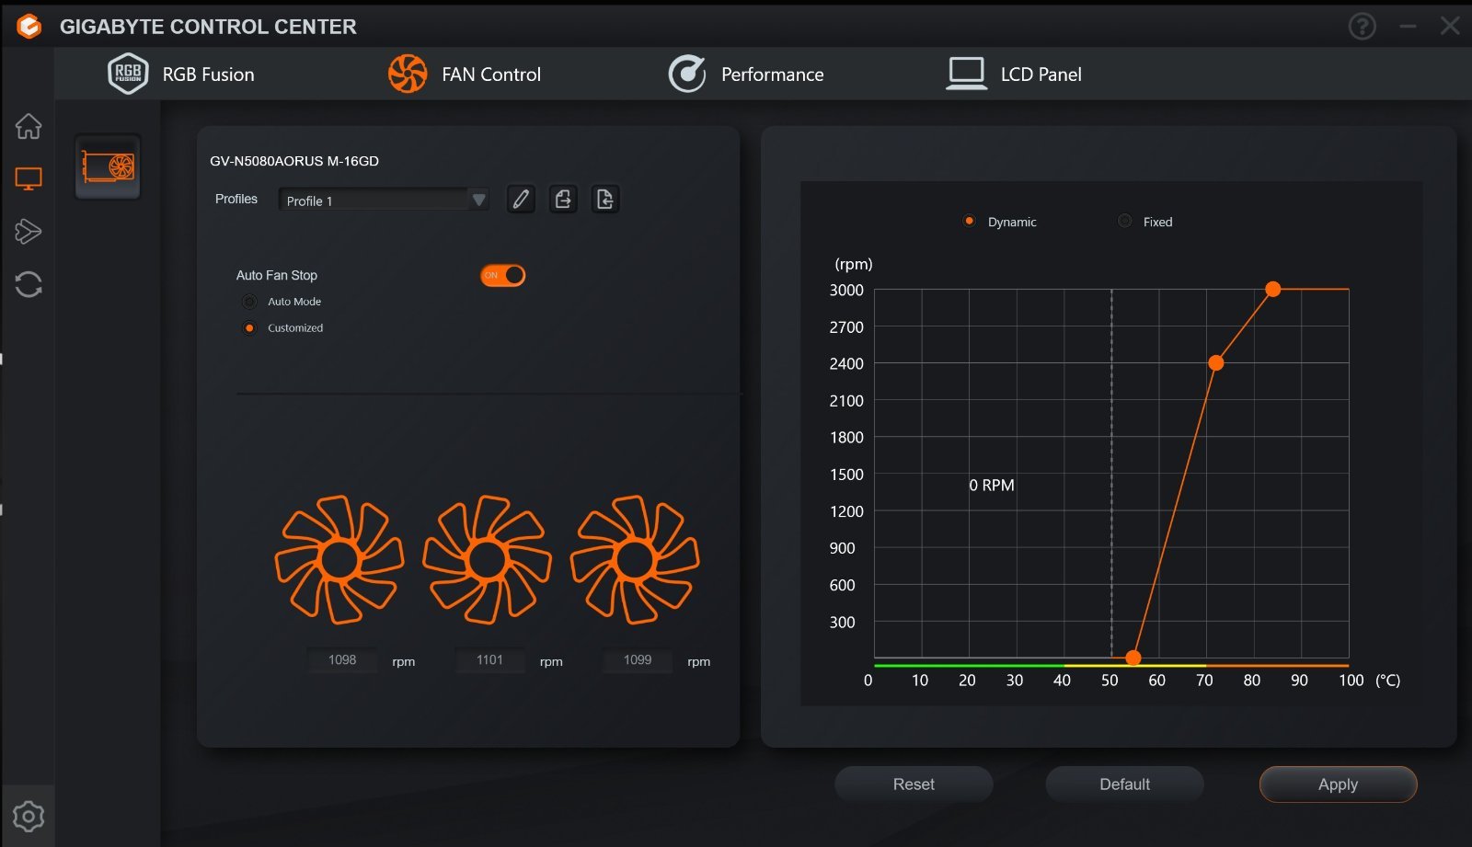Select the Auto Mode radio button
This screenshot has width=1472, height=847.
pos(249,302)
